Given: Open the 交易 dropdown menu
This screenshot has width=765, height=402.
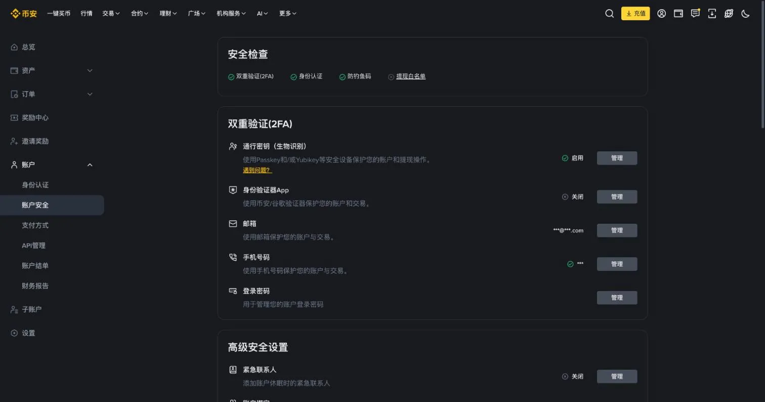Looking at the screenshot, I should point(111,14).
